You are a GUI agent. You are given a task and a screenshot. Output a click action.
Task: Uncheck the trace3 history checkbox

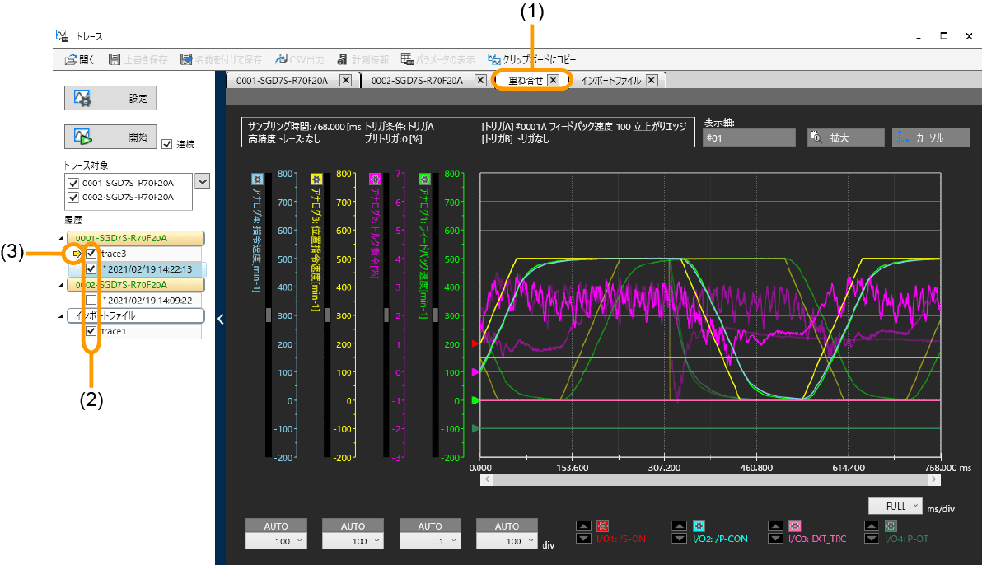(91, 254)
